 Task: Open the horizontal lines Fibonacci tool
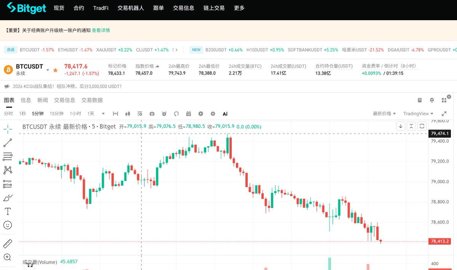(8, 156)
